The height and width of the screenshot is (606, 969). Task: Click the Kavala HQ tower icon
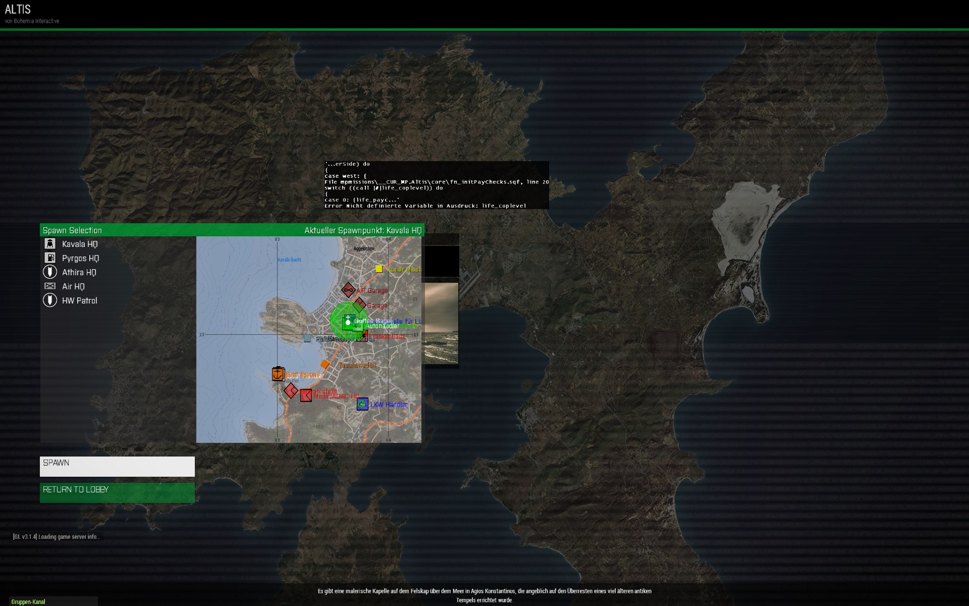point(49,244)
